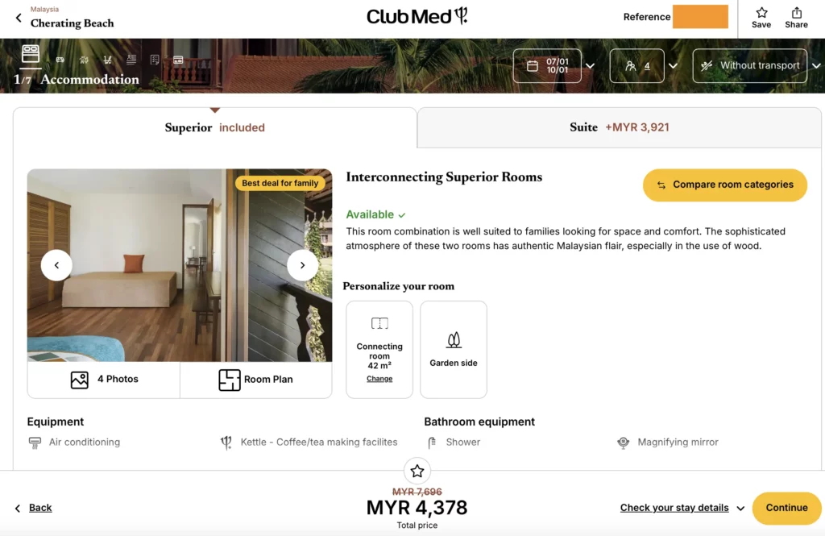The height and width of the screenshot is (536, 825).
Task: Click the Accommodation bed step icon
Action: (x=31, y=54)
